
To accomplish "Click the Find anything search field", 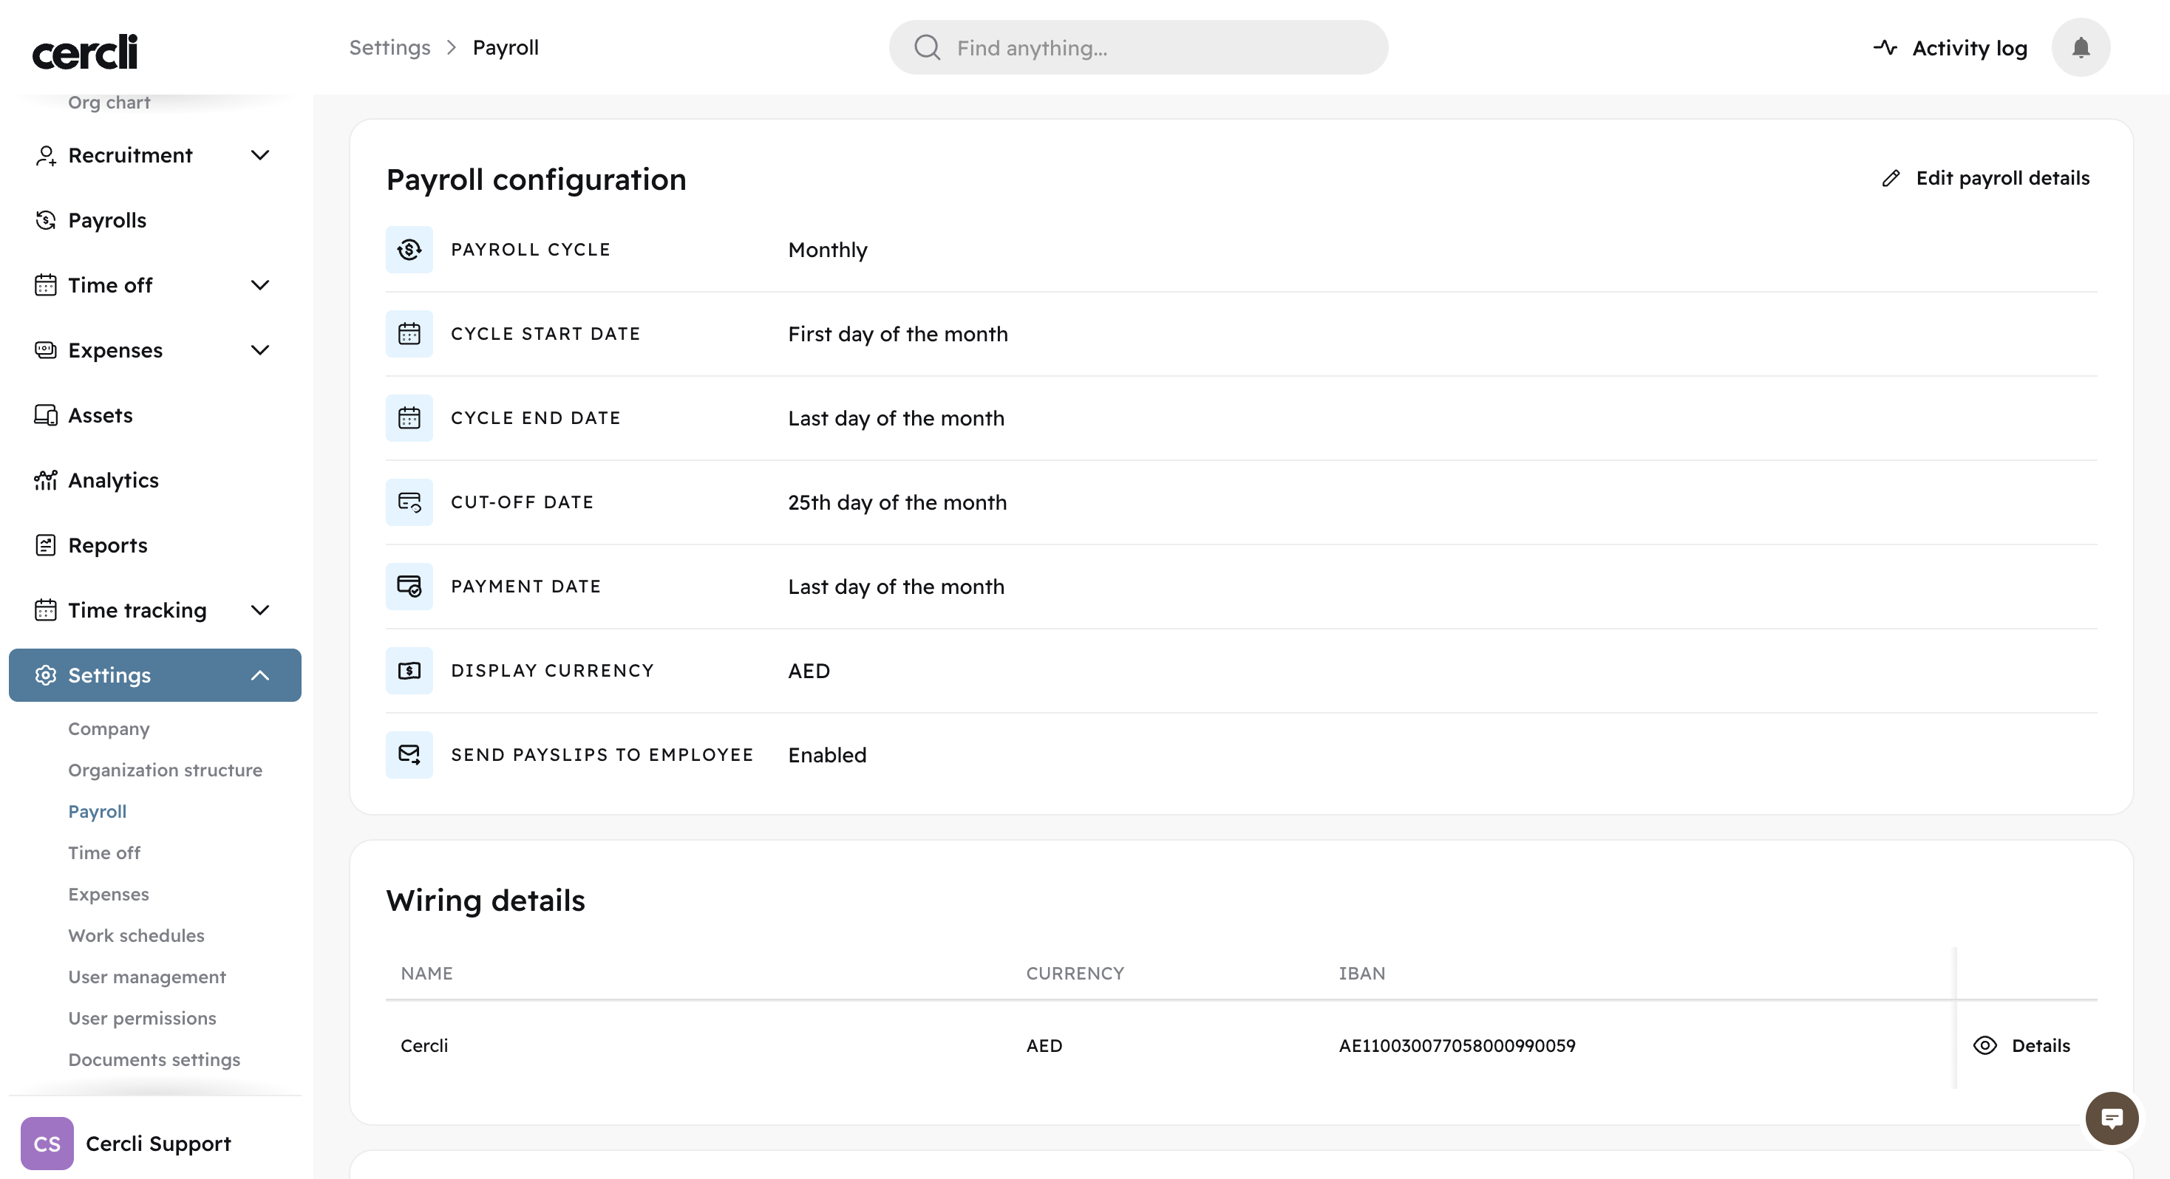I will pos(1137,48).
